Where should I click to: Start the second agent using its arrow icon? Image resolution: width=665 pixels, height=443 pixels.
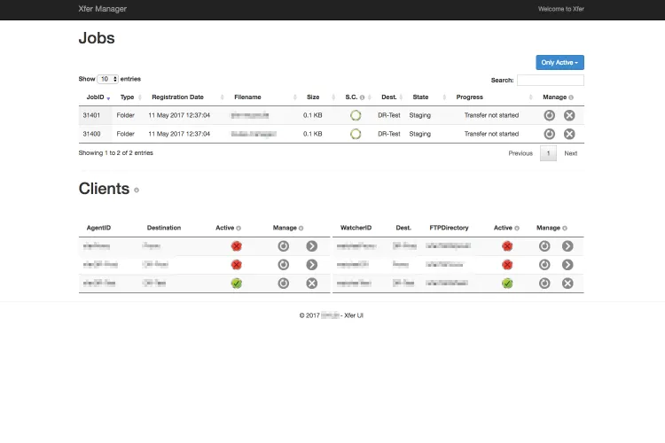(312, 265)
